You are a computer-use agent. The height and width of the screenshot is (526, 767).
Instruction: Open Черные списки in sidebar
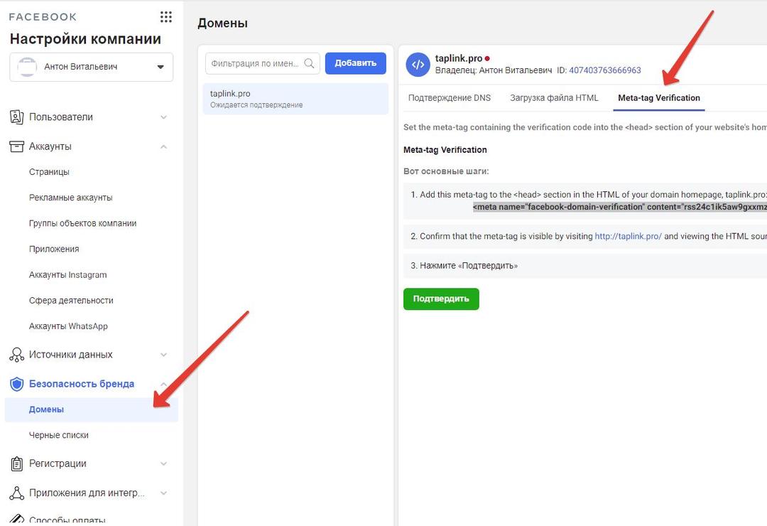coord(59,435)
